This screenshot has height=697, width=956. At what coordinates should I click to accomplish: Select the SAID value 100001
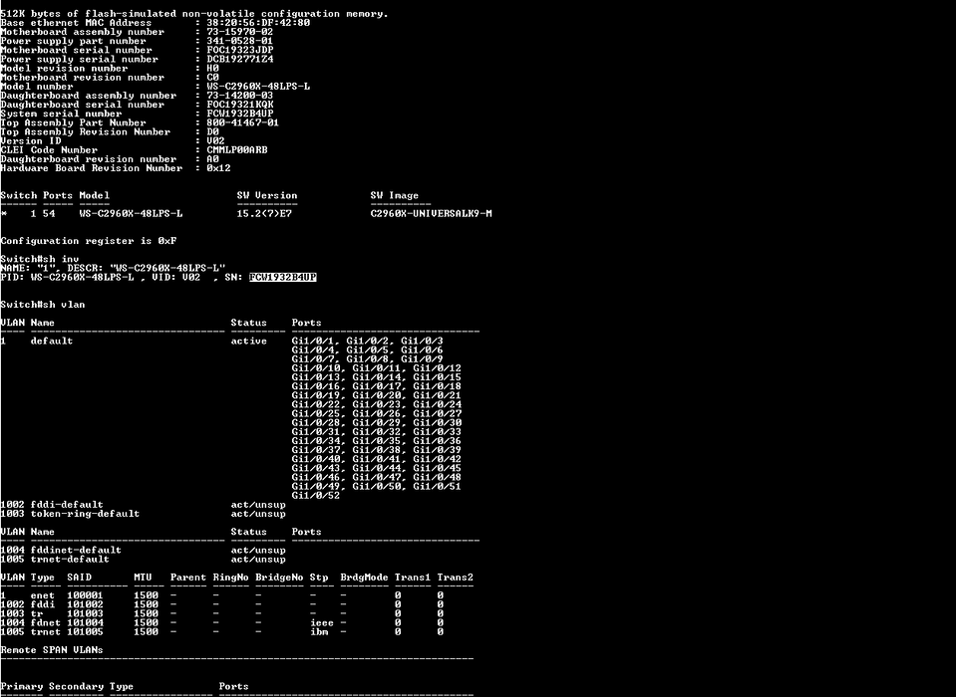86,595
